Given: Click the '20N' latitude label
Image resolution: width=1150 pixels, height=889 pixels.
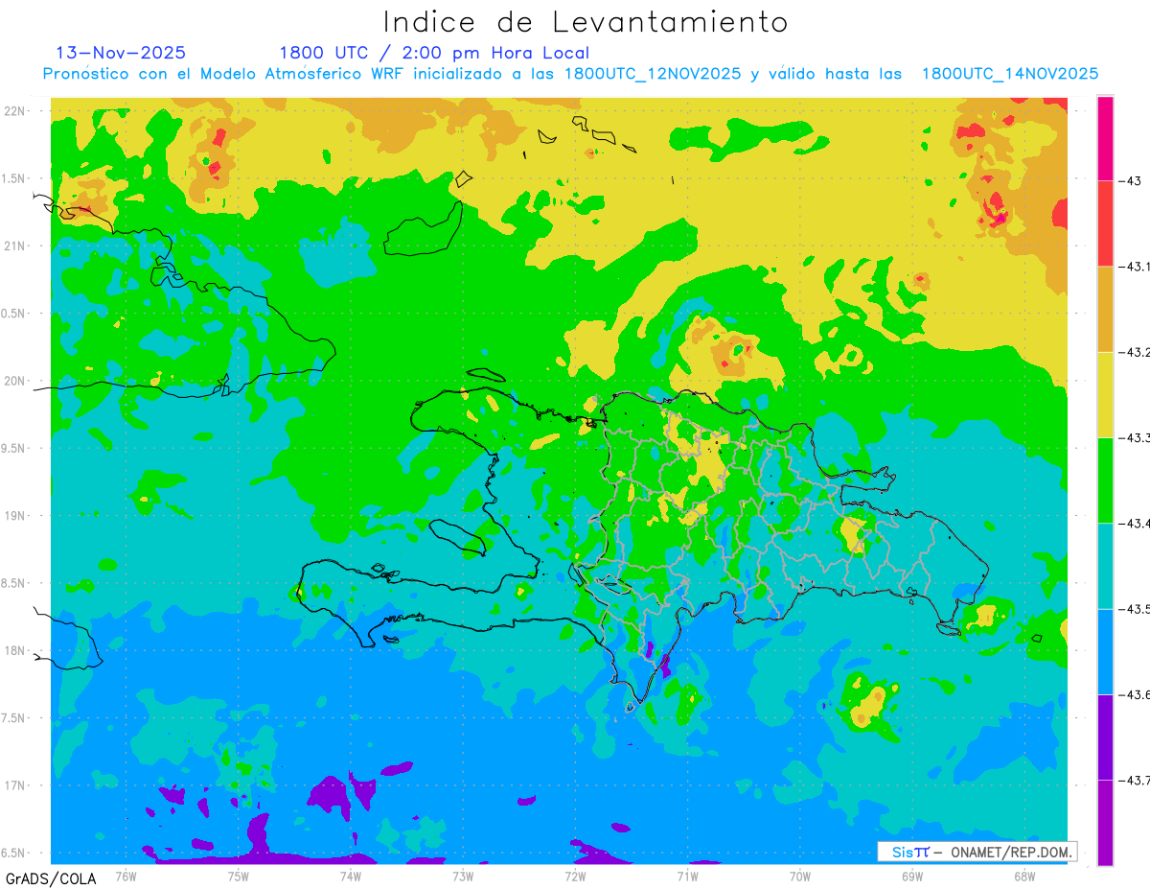Looking at the screenshot, I should click(x=13, y=381).
